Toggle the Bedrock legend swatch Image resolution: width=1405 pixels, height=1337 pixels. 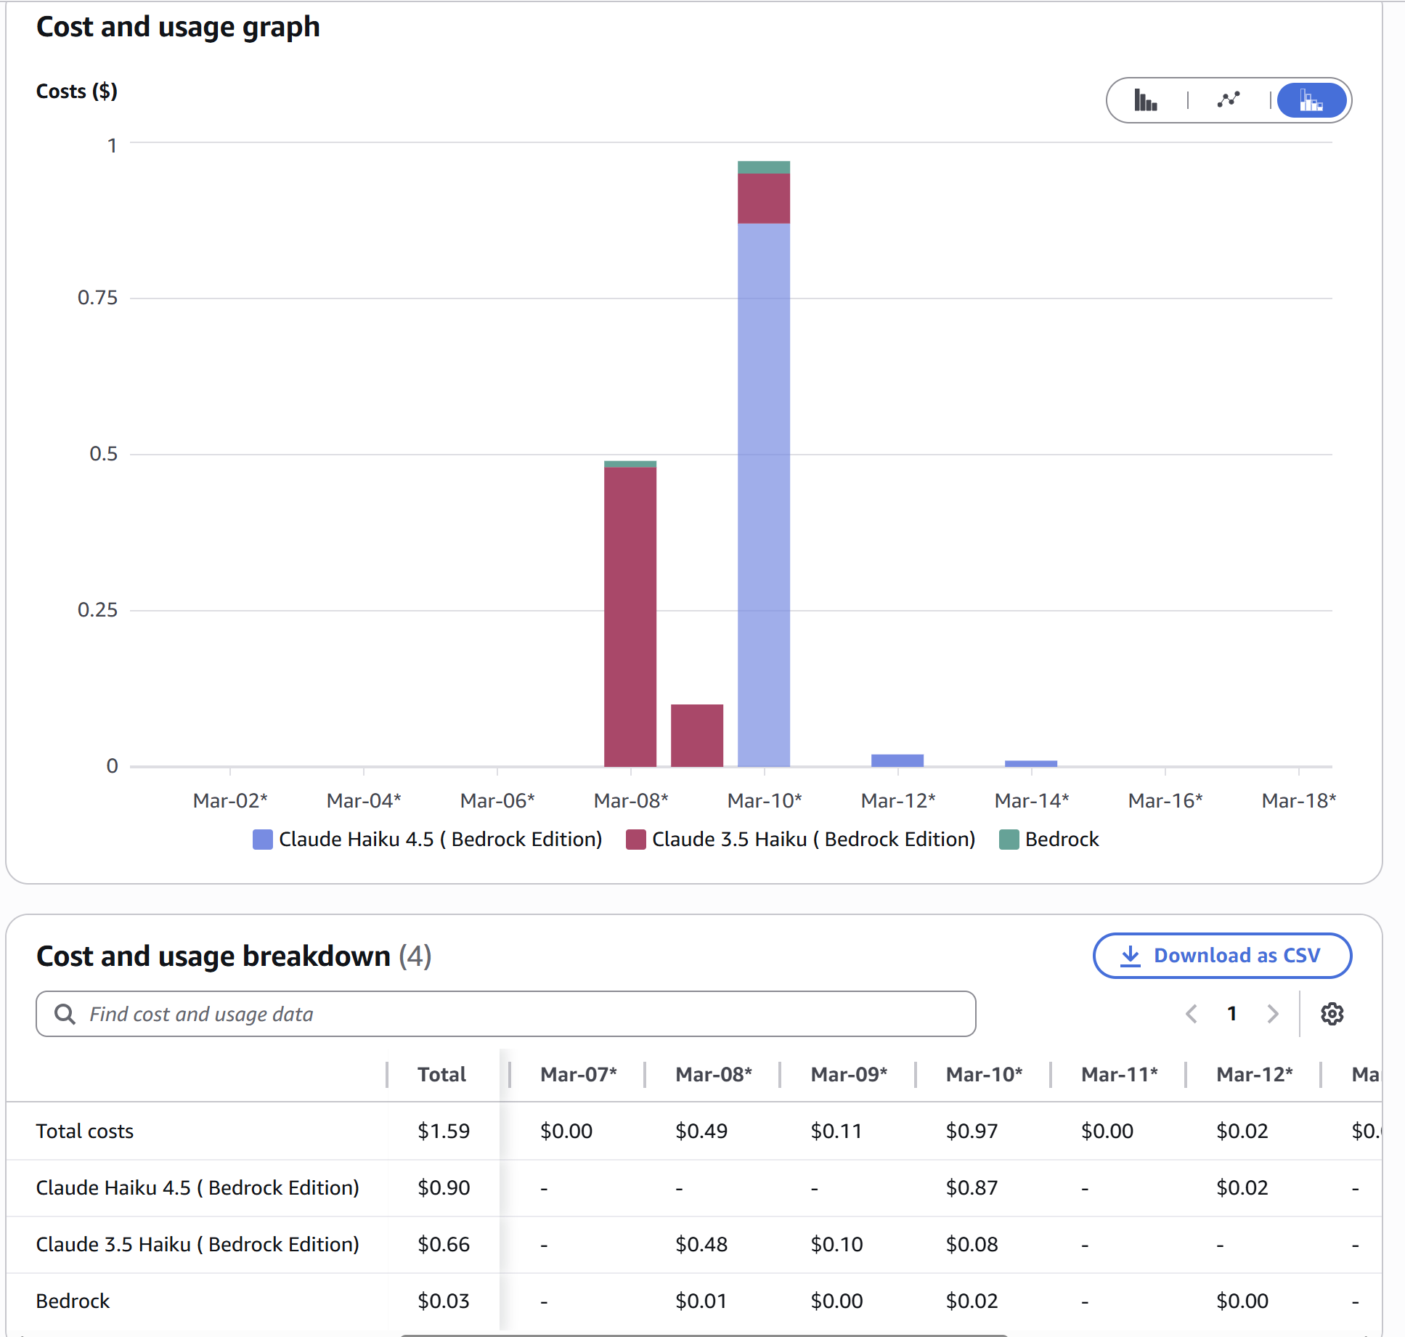1009,840
